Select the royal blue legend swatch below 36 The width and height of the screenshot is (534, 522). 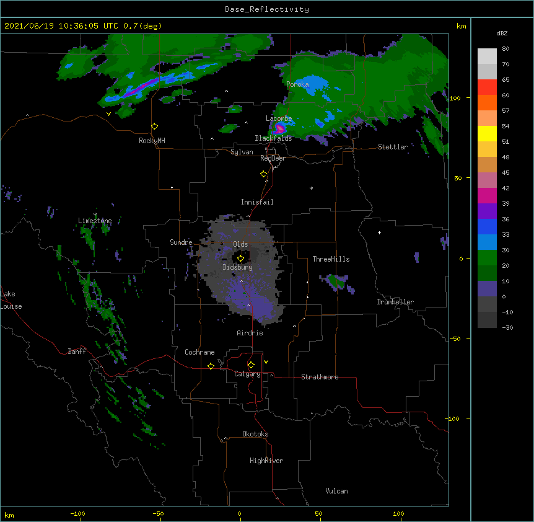pyautogui.click(x=487, y=226)
